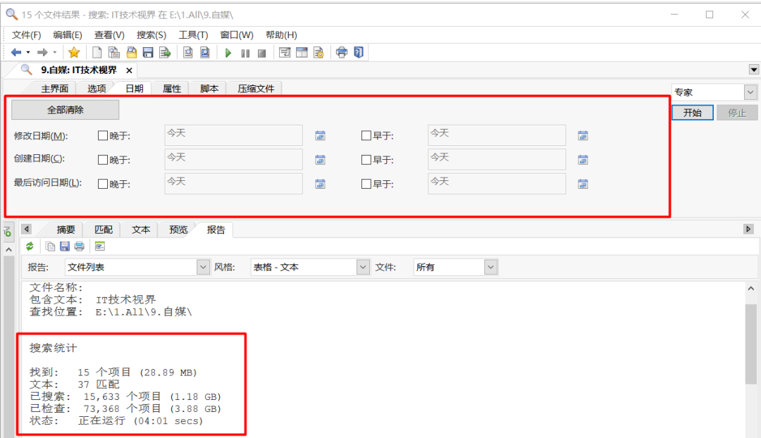Open the 搜索(S) menu
The height and width of the screenshot is (438, 761).
(x=151, y=35)
